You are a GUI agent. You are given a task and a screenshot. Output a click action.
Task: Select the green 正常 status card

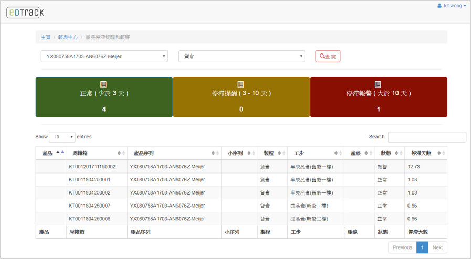pos(104,97)
